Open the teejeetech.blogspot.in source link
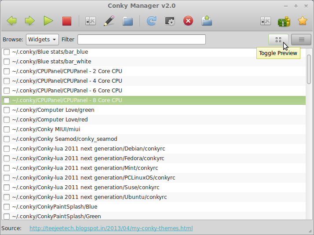The image size is (314, 235). point(111,228)
